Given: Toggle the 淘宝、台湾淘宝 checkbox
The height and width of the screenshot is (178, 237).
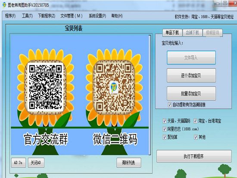Looking at the screenshot, I should pos(195,121).
